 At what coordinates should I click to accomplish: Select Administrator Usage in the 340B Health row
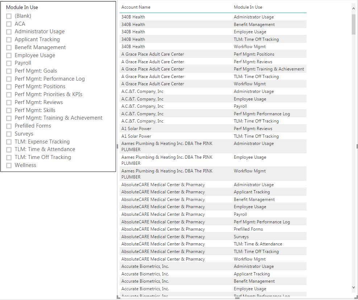254,17
